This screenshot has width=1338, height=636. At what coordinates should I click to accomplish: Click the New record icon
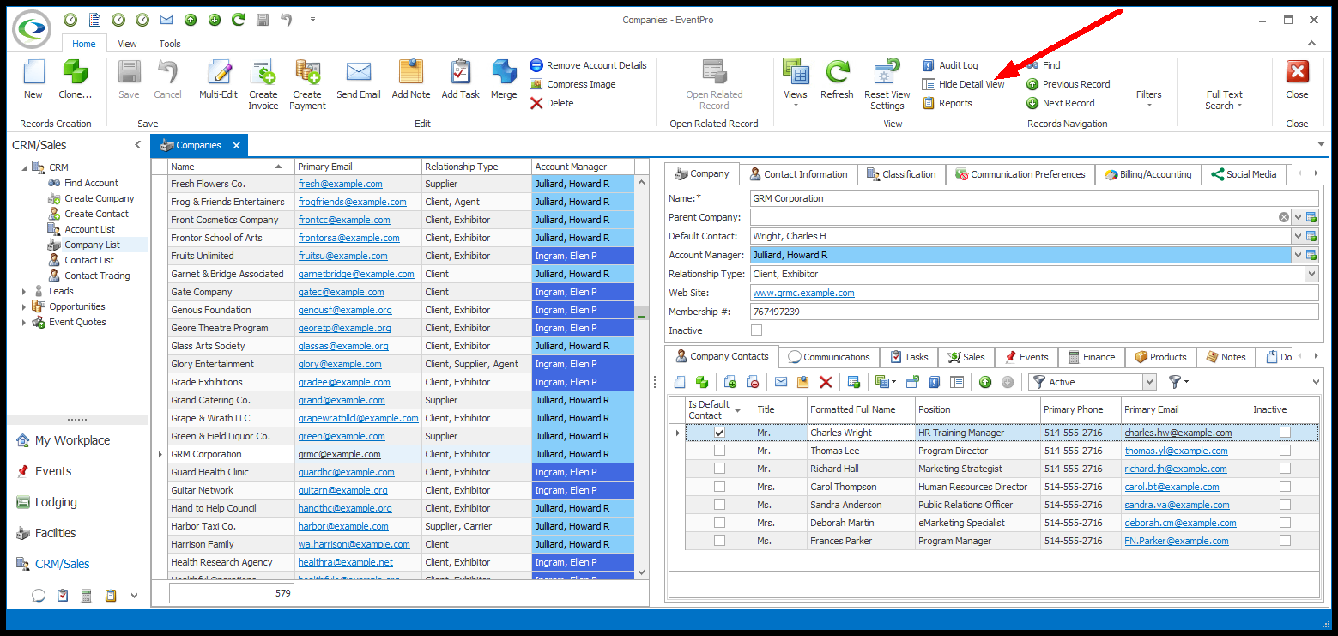pos(33,72)
